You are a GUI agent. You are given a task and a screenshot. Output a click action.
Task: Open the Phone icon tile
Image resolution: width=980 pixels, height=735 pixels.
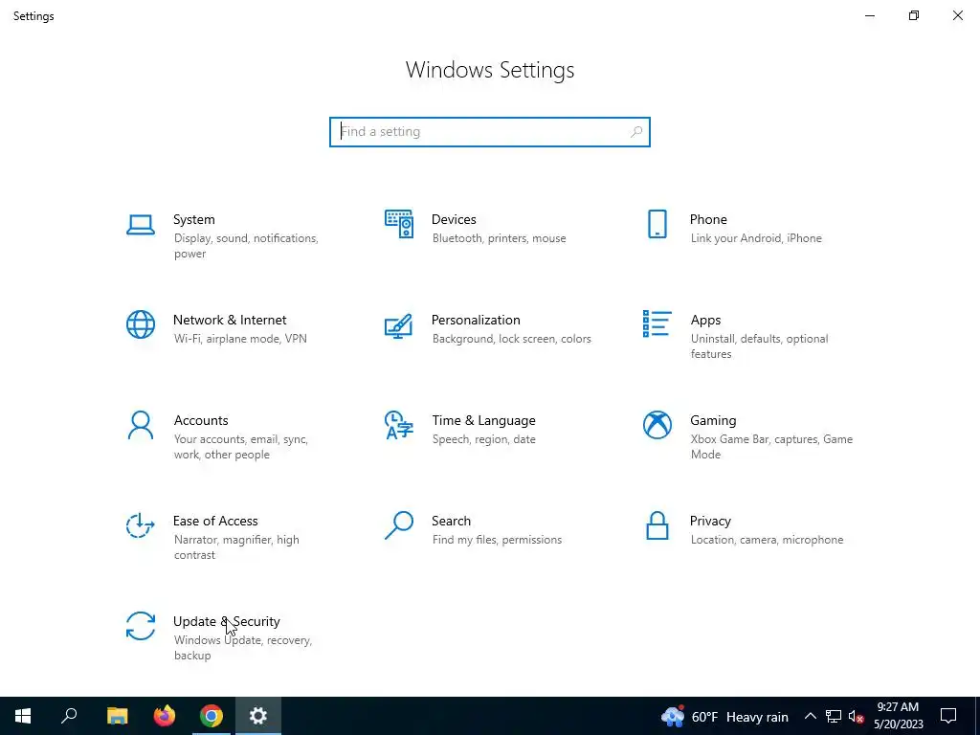(657, 224)
